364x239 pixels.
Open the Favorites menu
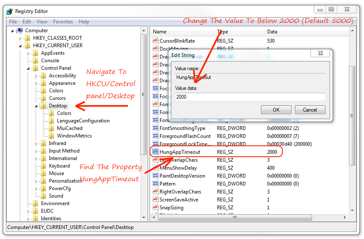pos(63,22)
